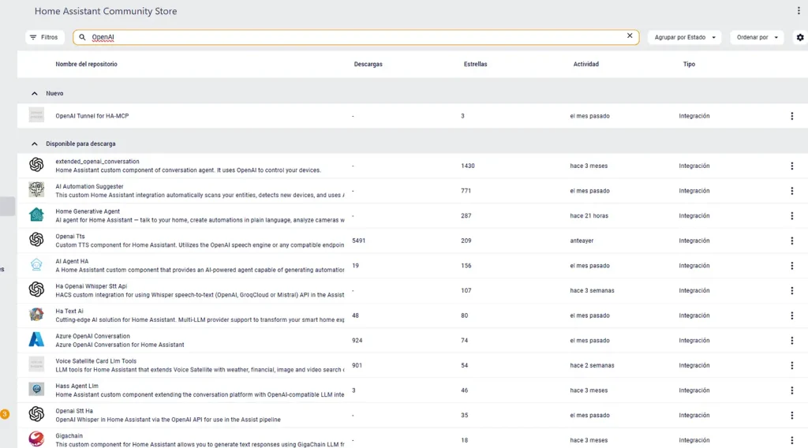This screenshot has width=808, height=448.
Task: Open Voice Satellite Card Llm Tools repository
Action: tap(412, 366)
